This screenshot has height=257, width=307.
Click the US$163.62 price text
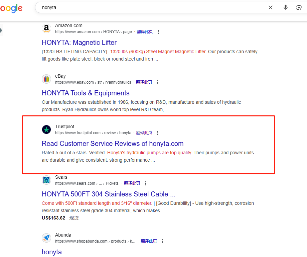click(53, 218)
